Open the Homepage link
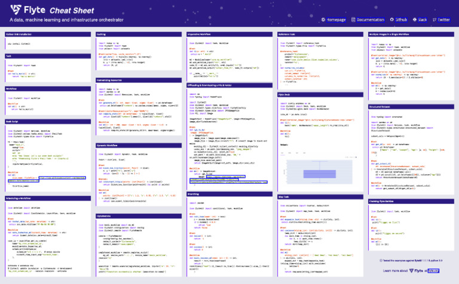 (x=336, y=20)
